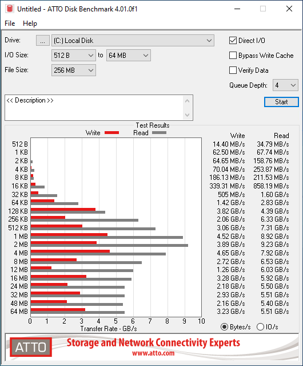Click the gray Read legend swatch
303x366 pixels.
pos(159,132)
